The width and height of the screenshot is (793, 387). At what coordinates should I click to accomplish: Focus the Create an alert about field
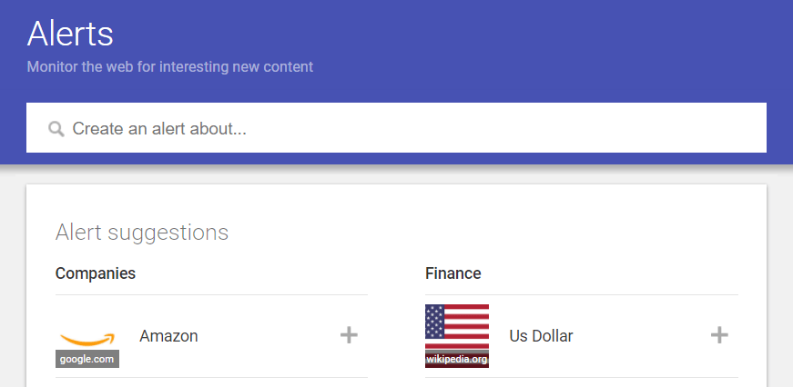[396, 128]
